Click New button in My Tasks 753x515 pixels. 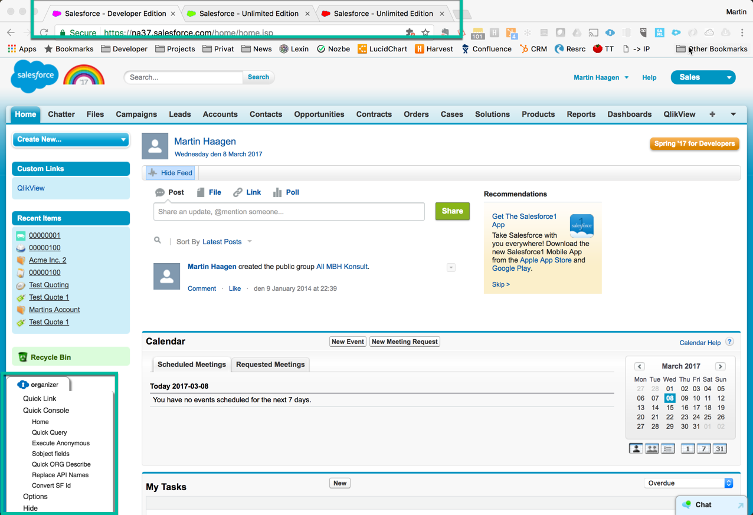click(x=340, y=483)
